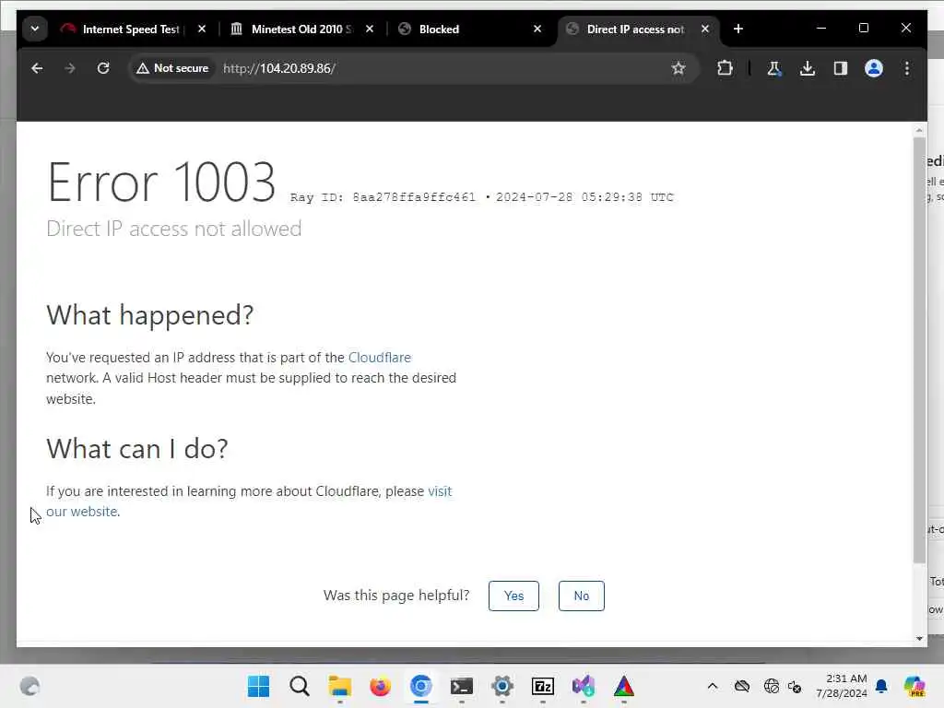Open the clock showing 2:31 AM
The image size is (944, 708).
coord(842,686)
